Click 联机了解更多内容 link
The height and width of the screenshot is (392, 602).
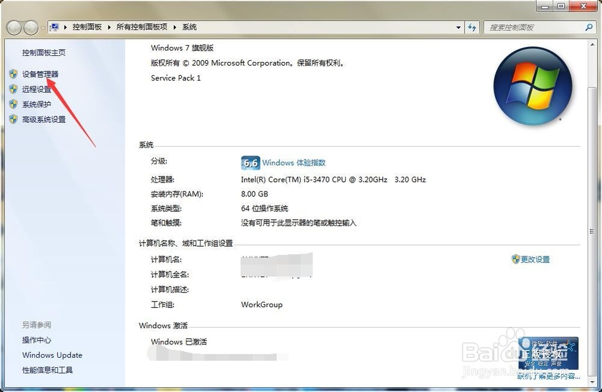click(548, 376)
